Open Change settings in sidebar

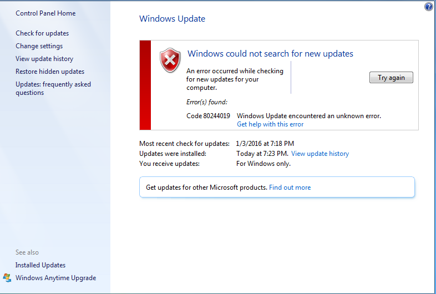click(x=39, y=46)
